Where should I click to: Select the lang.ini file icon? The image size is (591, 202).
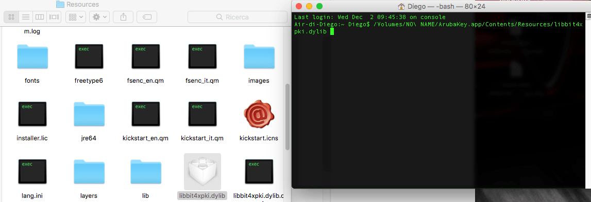click(x=32, y=172)
